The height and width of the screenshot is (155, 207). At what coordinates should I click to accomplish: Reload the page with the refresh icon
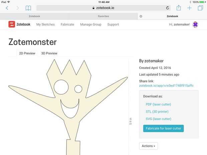pyautogui.click(x=168, y=8)
